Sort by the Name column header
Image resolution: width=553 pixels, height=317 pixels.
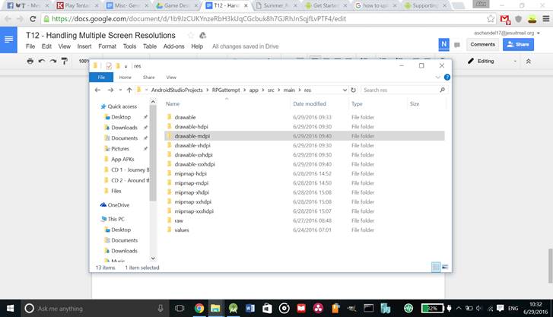[173, 103]
